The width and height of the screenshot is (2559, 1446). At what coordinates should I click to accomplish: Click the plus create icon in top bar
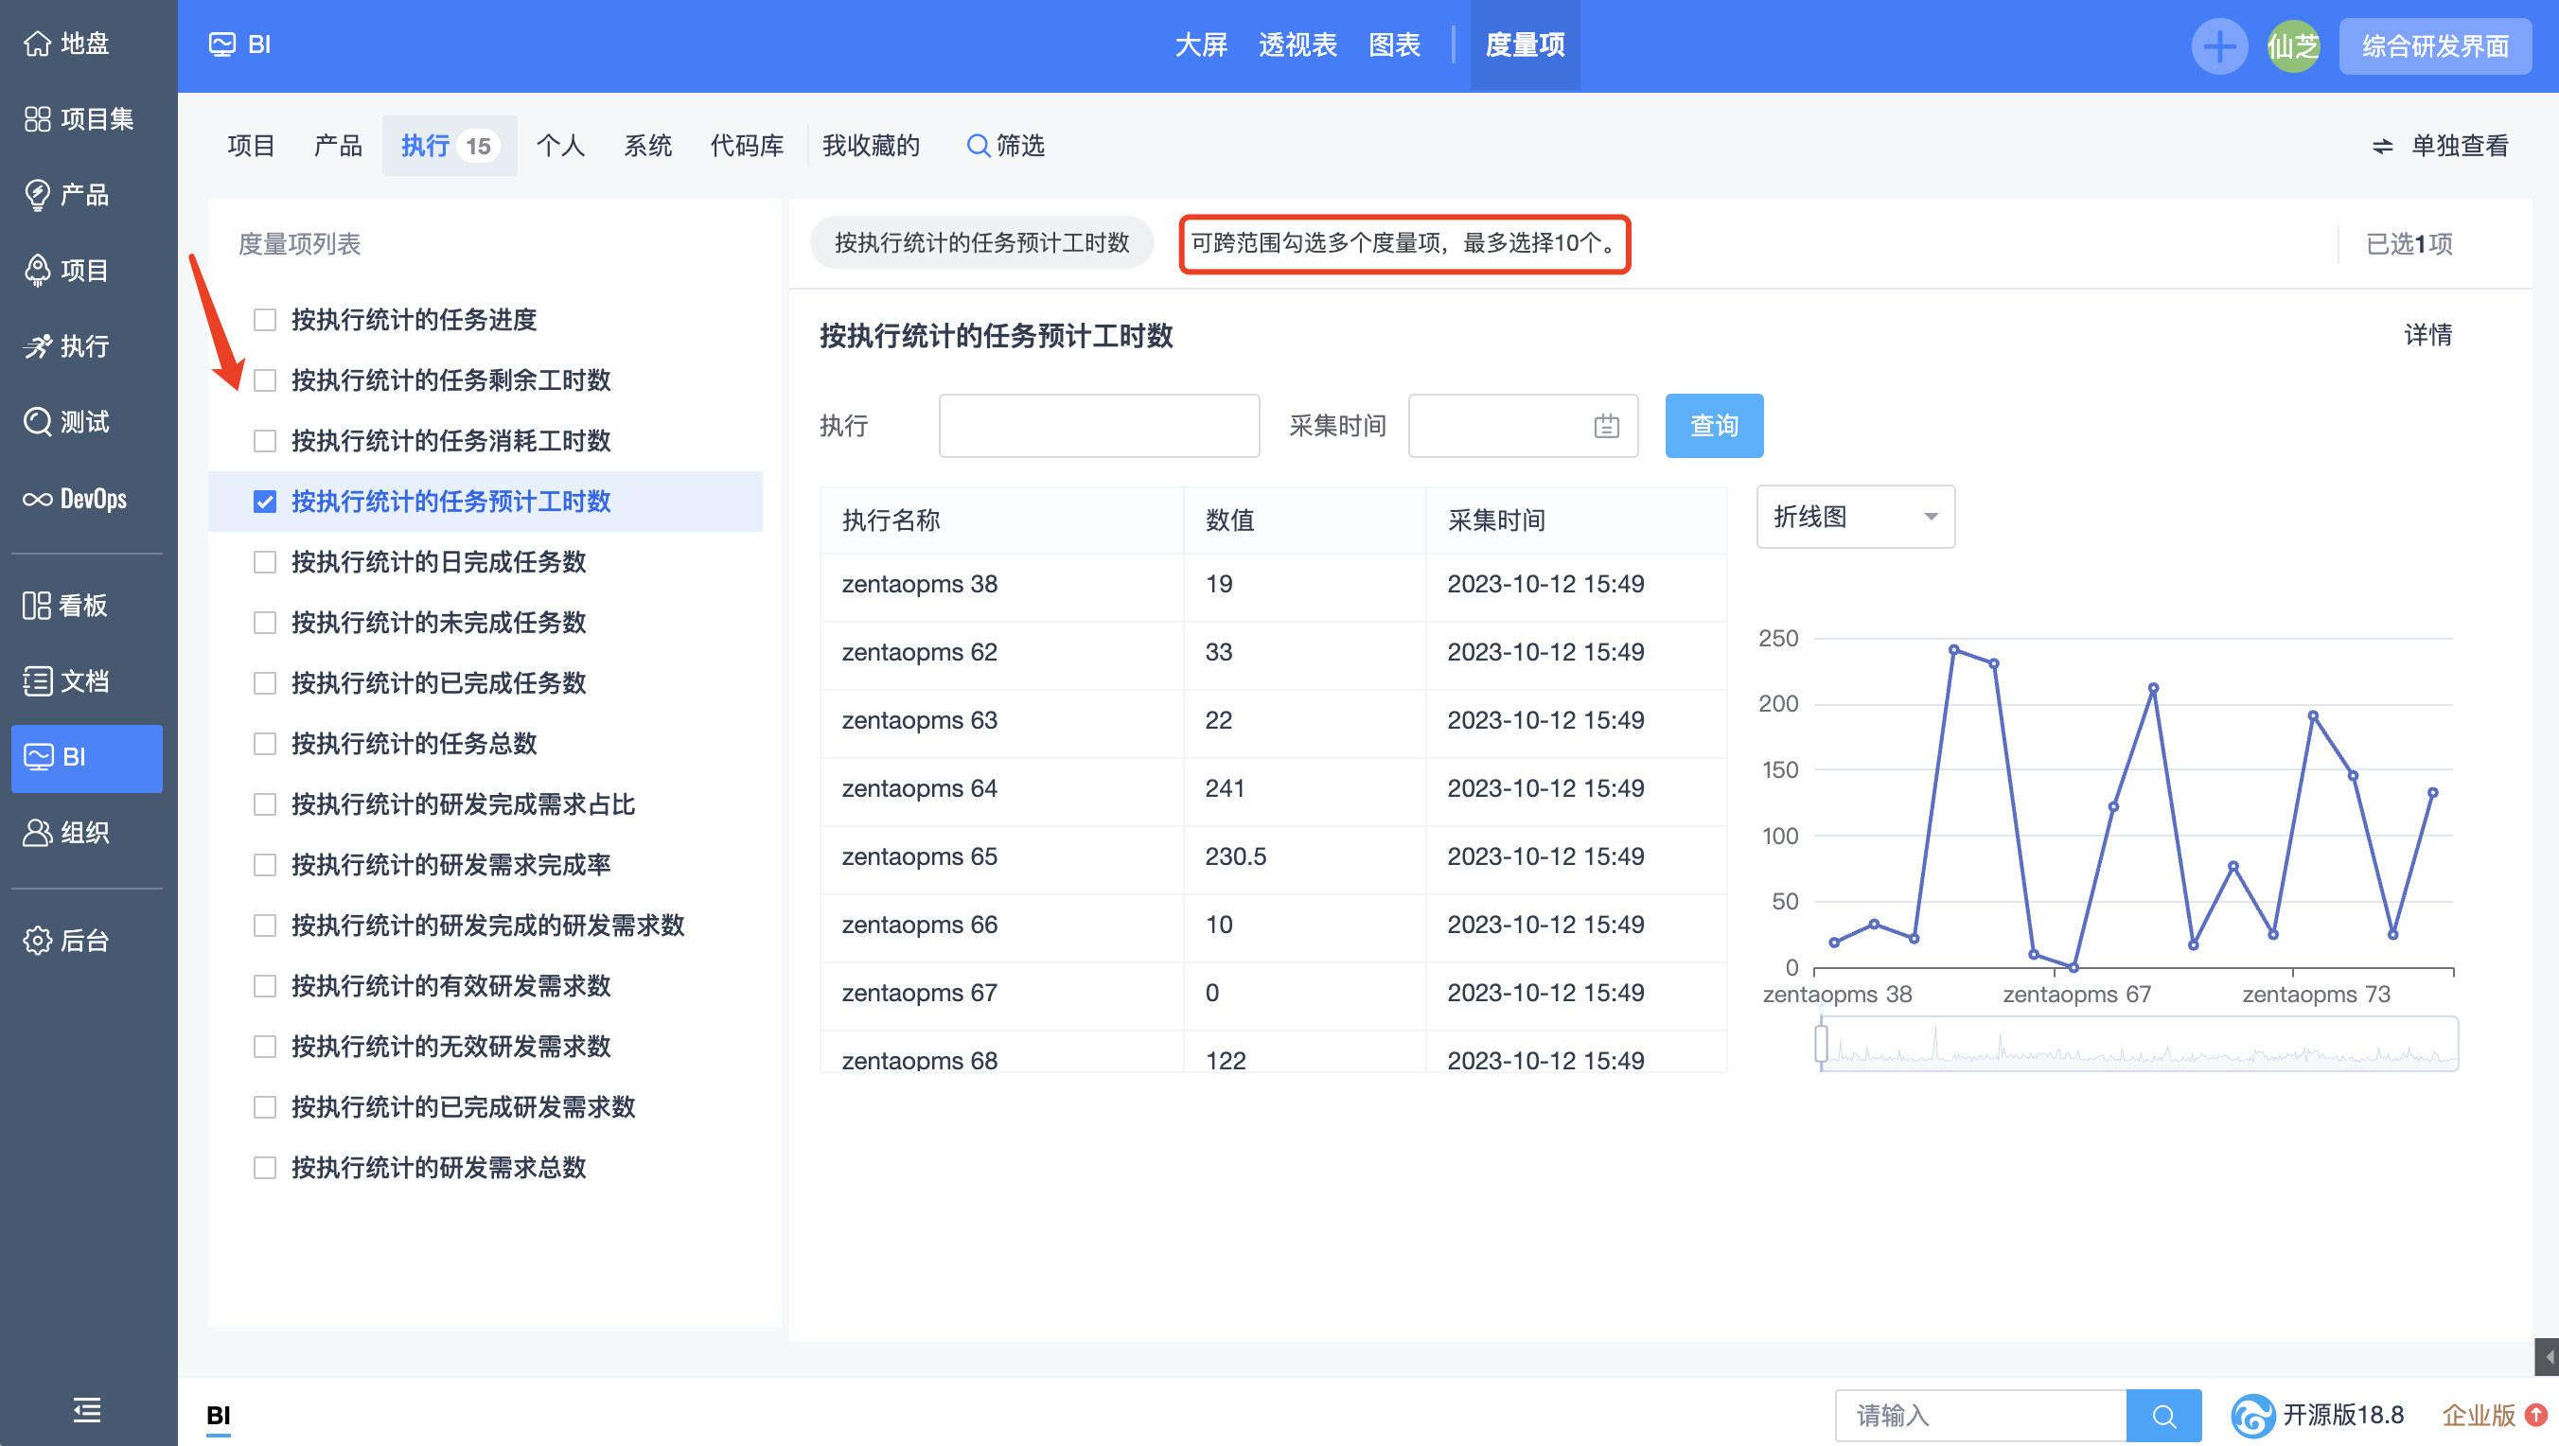click(2219, 45)
